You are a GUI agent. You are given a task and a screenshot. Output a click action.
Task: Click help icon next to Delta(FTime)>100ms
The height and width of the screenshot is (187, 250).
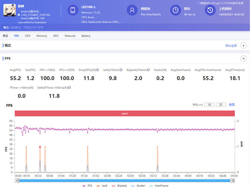(x=68, y=88)
